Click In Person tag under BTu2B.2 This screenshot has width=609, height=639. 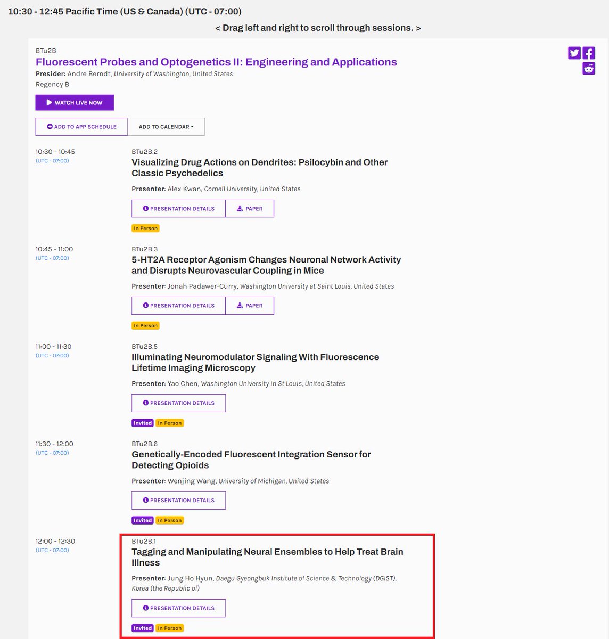pos(145,228)
